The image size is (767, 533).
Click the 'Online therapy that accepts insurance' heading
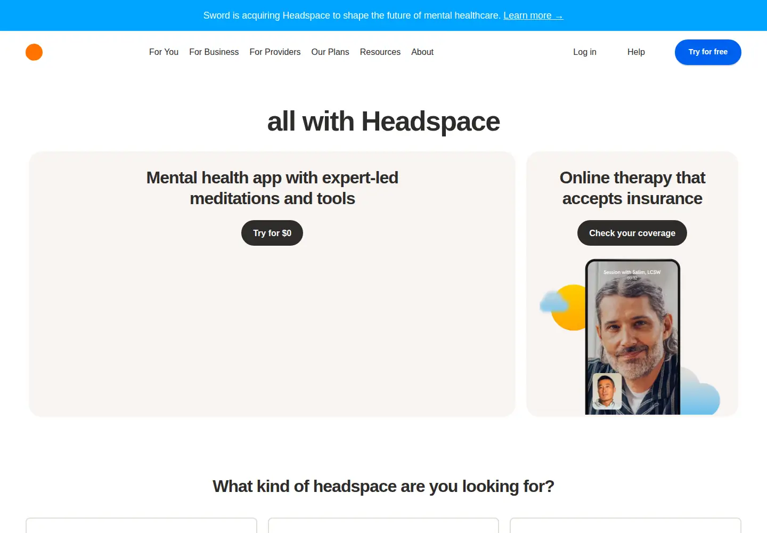[632, 188]
